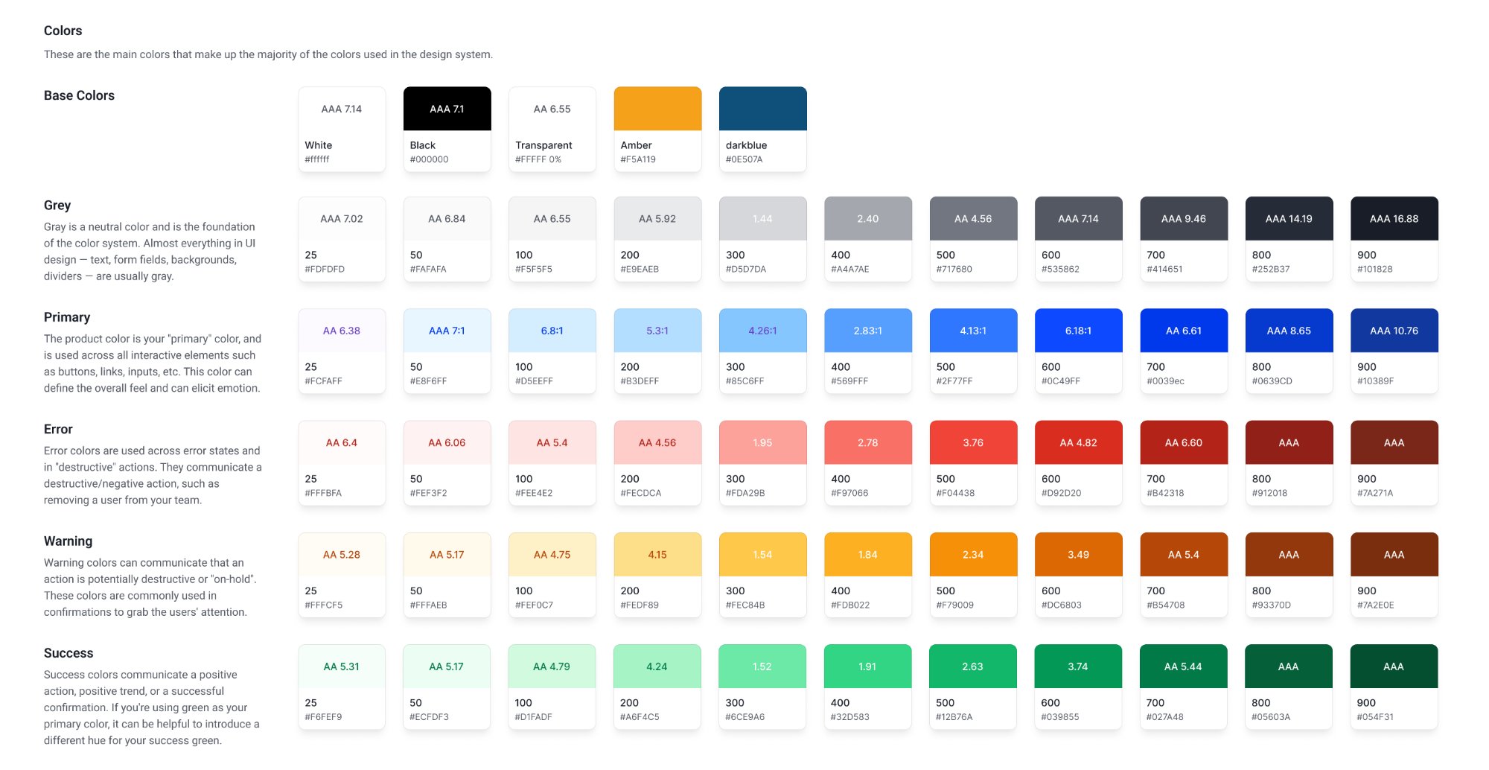Choose the Grey 500 swatch #717680
Screen dimensions: 1489x770
coord(973,219)
